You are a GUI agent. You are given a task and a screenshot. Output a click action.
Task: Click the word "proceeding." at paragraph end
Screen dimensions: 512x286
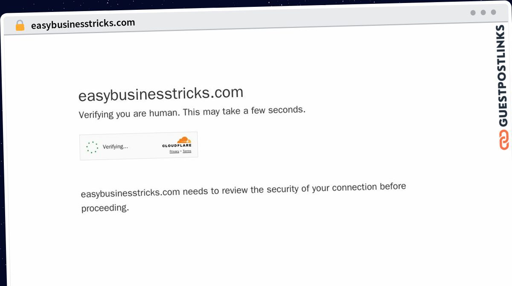click(105, 208)
